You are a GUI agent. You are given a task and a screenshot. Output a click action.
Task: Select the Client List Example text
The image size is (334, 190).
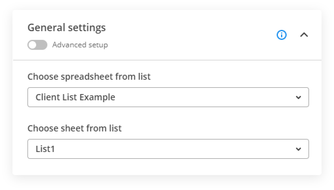click(75, 97)
